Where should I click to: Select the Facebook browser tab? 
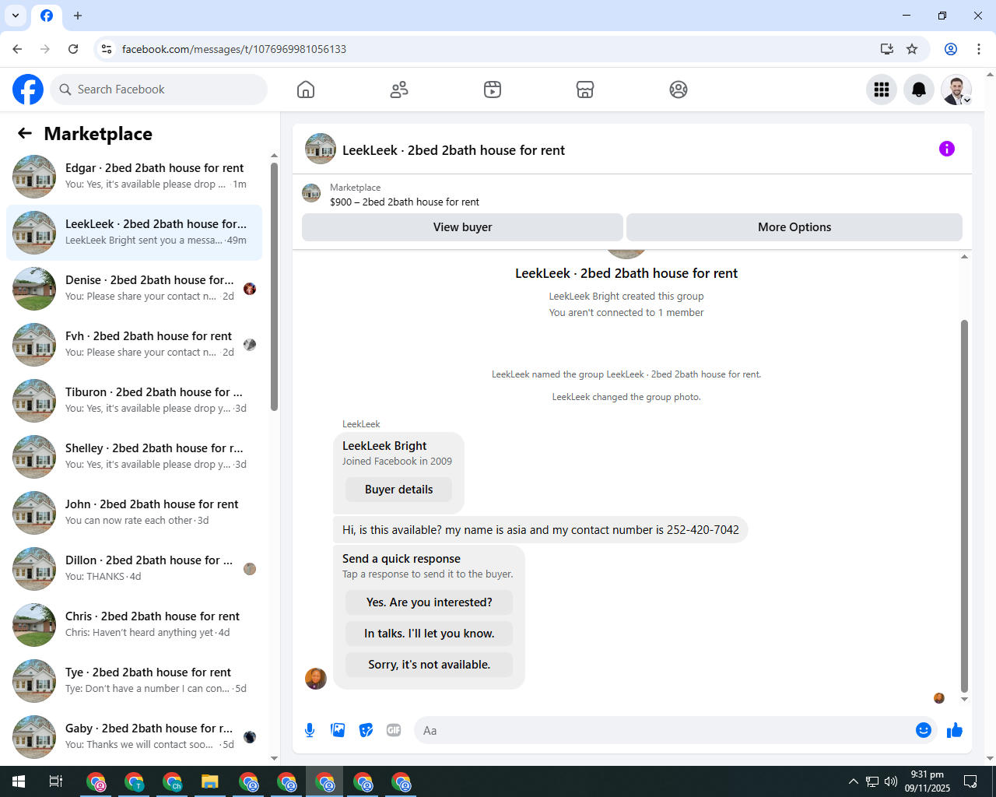click(x=47, y=16)
